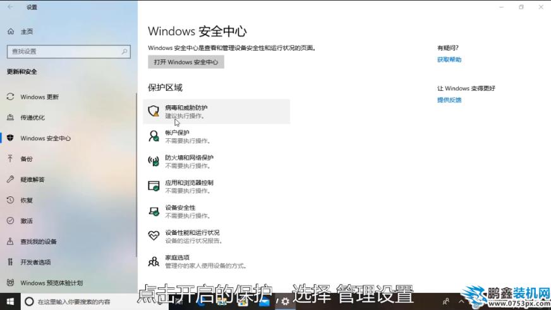Click the 帐户保护 person icon

(x=154, y=136)
